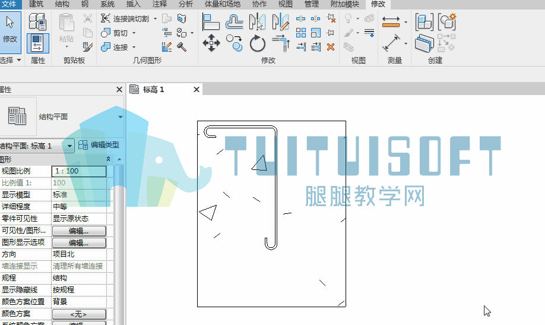Click the blue Beam/Column Joins icon
The image size is (545, 325).
(182, 18)
